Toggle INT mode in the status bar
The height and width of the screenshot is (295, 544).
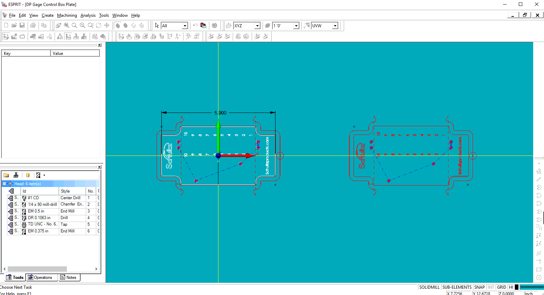coord(491,287)
